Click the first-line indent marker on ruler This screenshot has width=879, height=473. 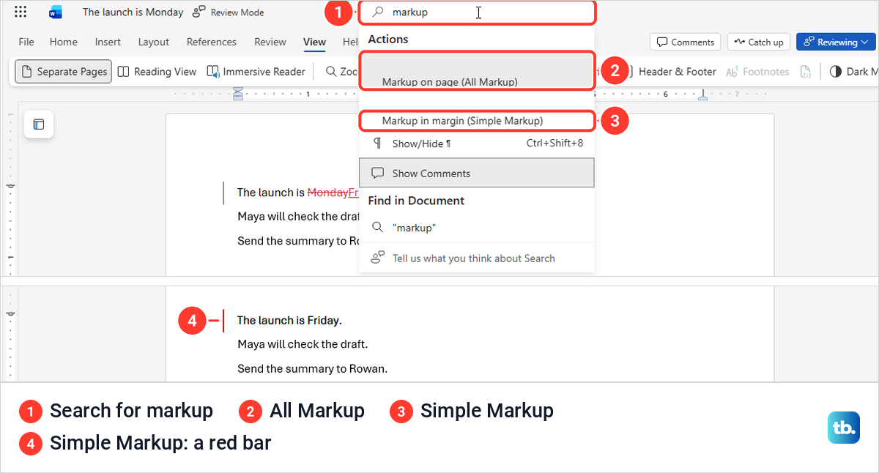[x=237, y=90]
